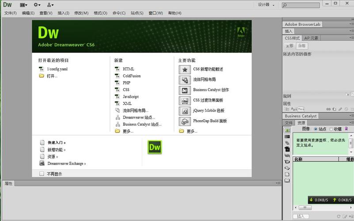354x221 pixels.
Task: Open the gear Extend Dreamweaver dropdown
Action: [x=37, y=5]
